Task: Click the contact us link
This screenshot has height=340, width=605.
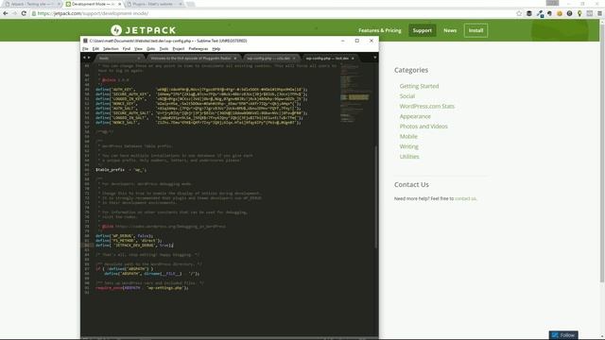Action: (x=465, y=198)
